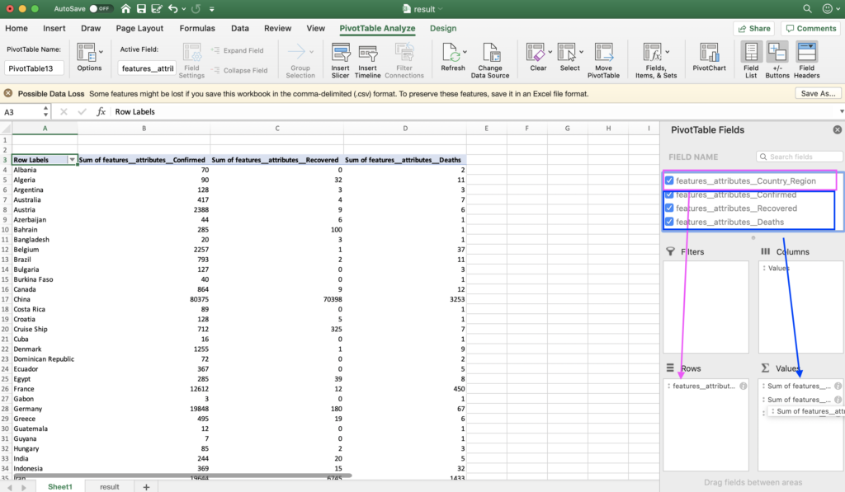Click the Active Field input box
The width and height of the screenshot is (845, 492).
(147, 68)
